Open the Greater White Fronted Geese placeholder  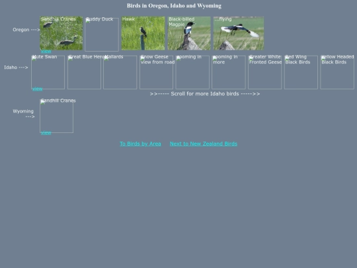pyautogui.click(x=265, y=72)
